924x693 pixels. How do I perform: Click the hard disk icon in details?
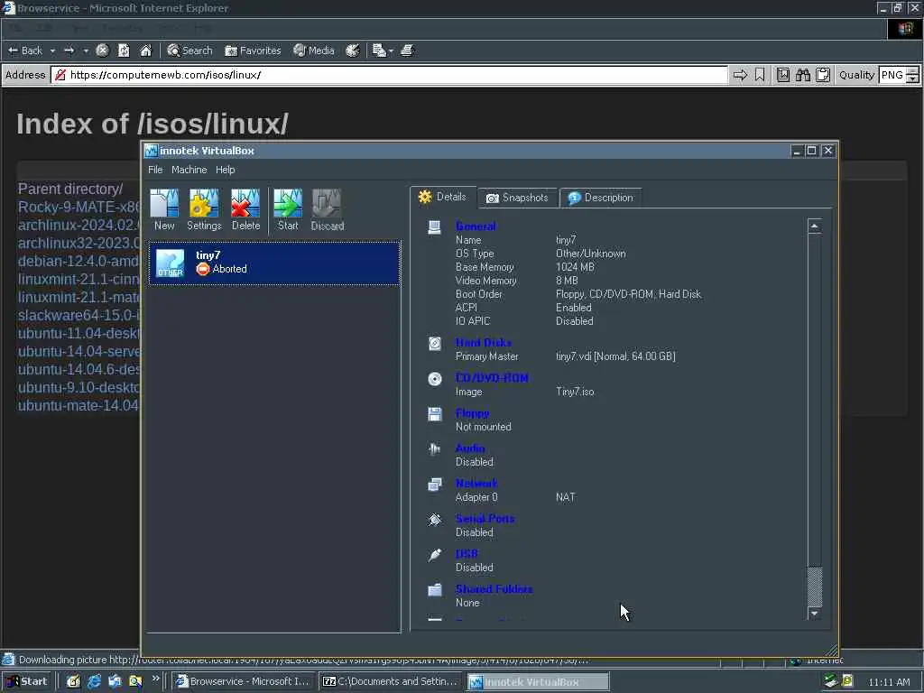[435, 344]
